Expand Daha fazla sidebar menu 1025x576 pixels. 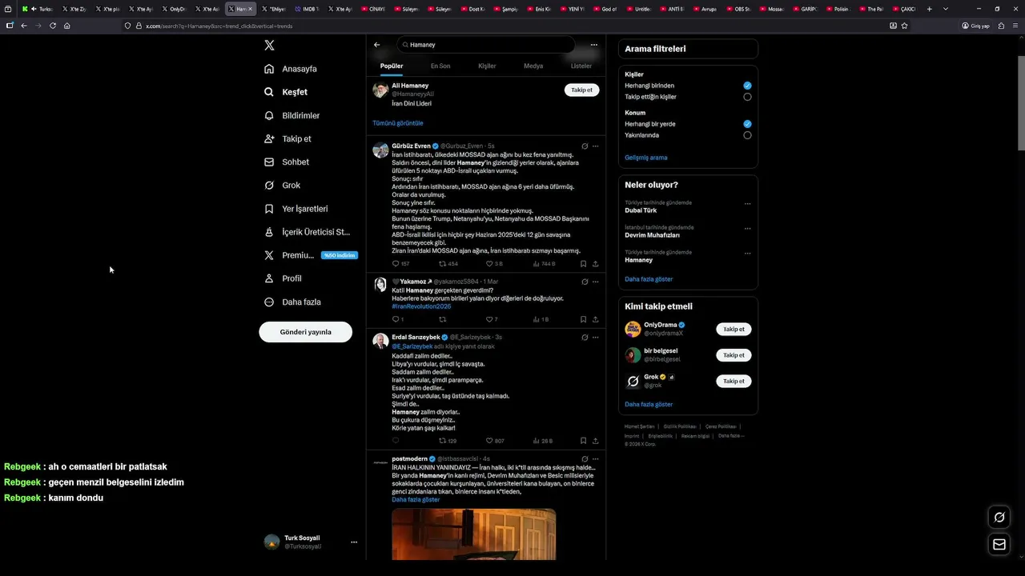293,302
